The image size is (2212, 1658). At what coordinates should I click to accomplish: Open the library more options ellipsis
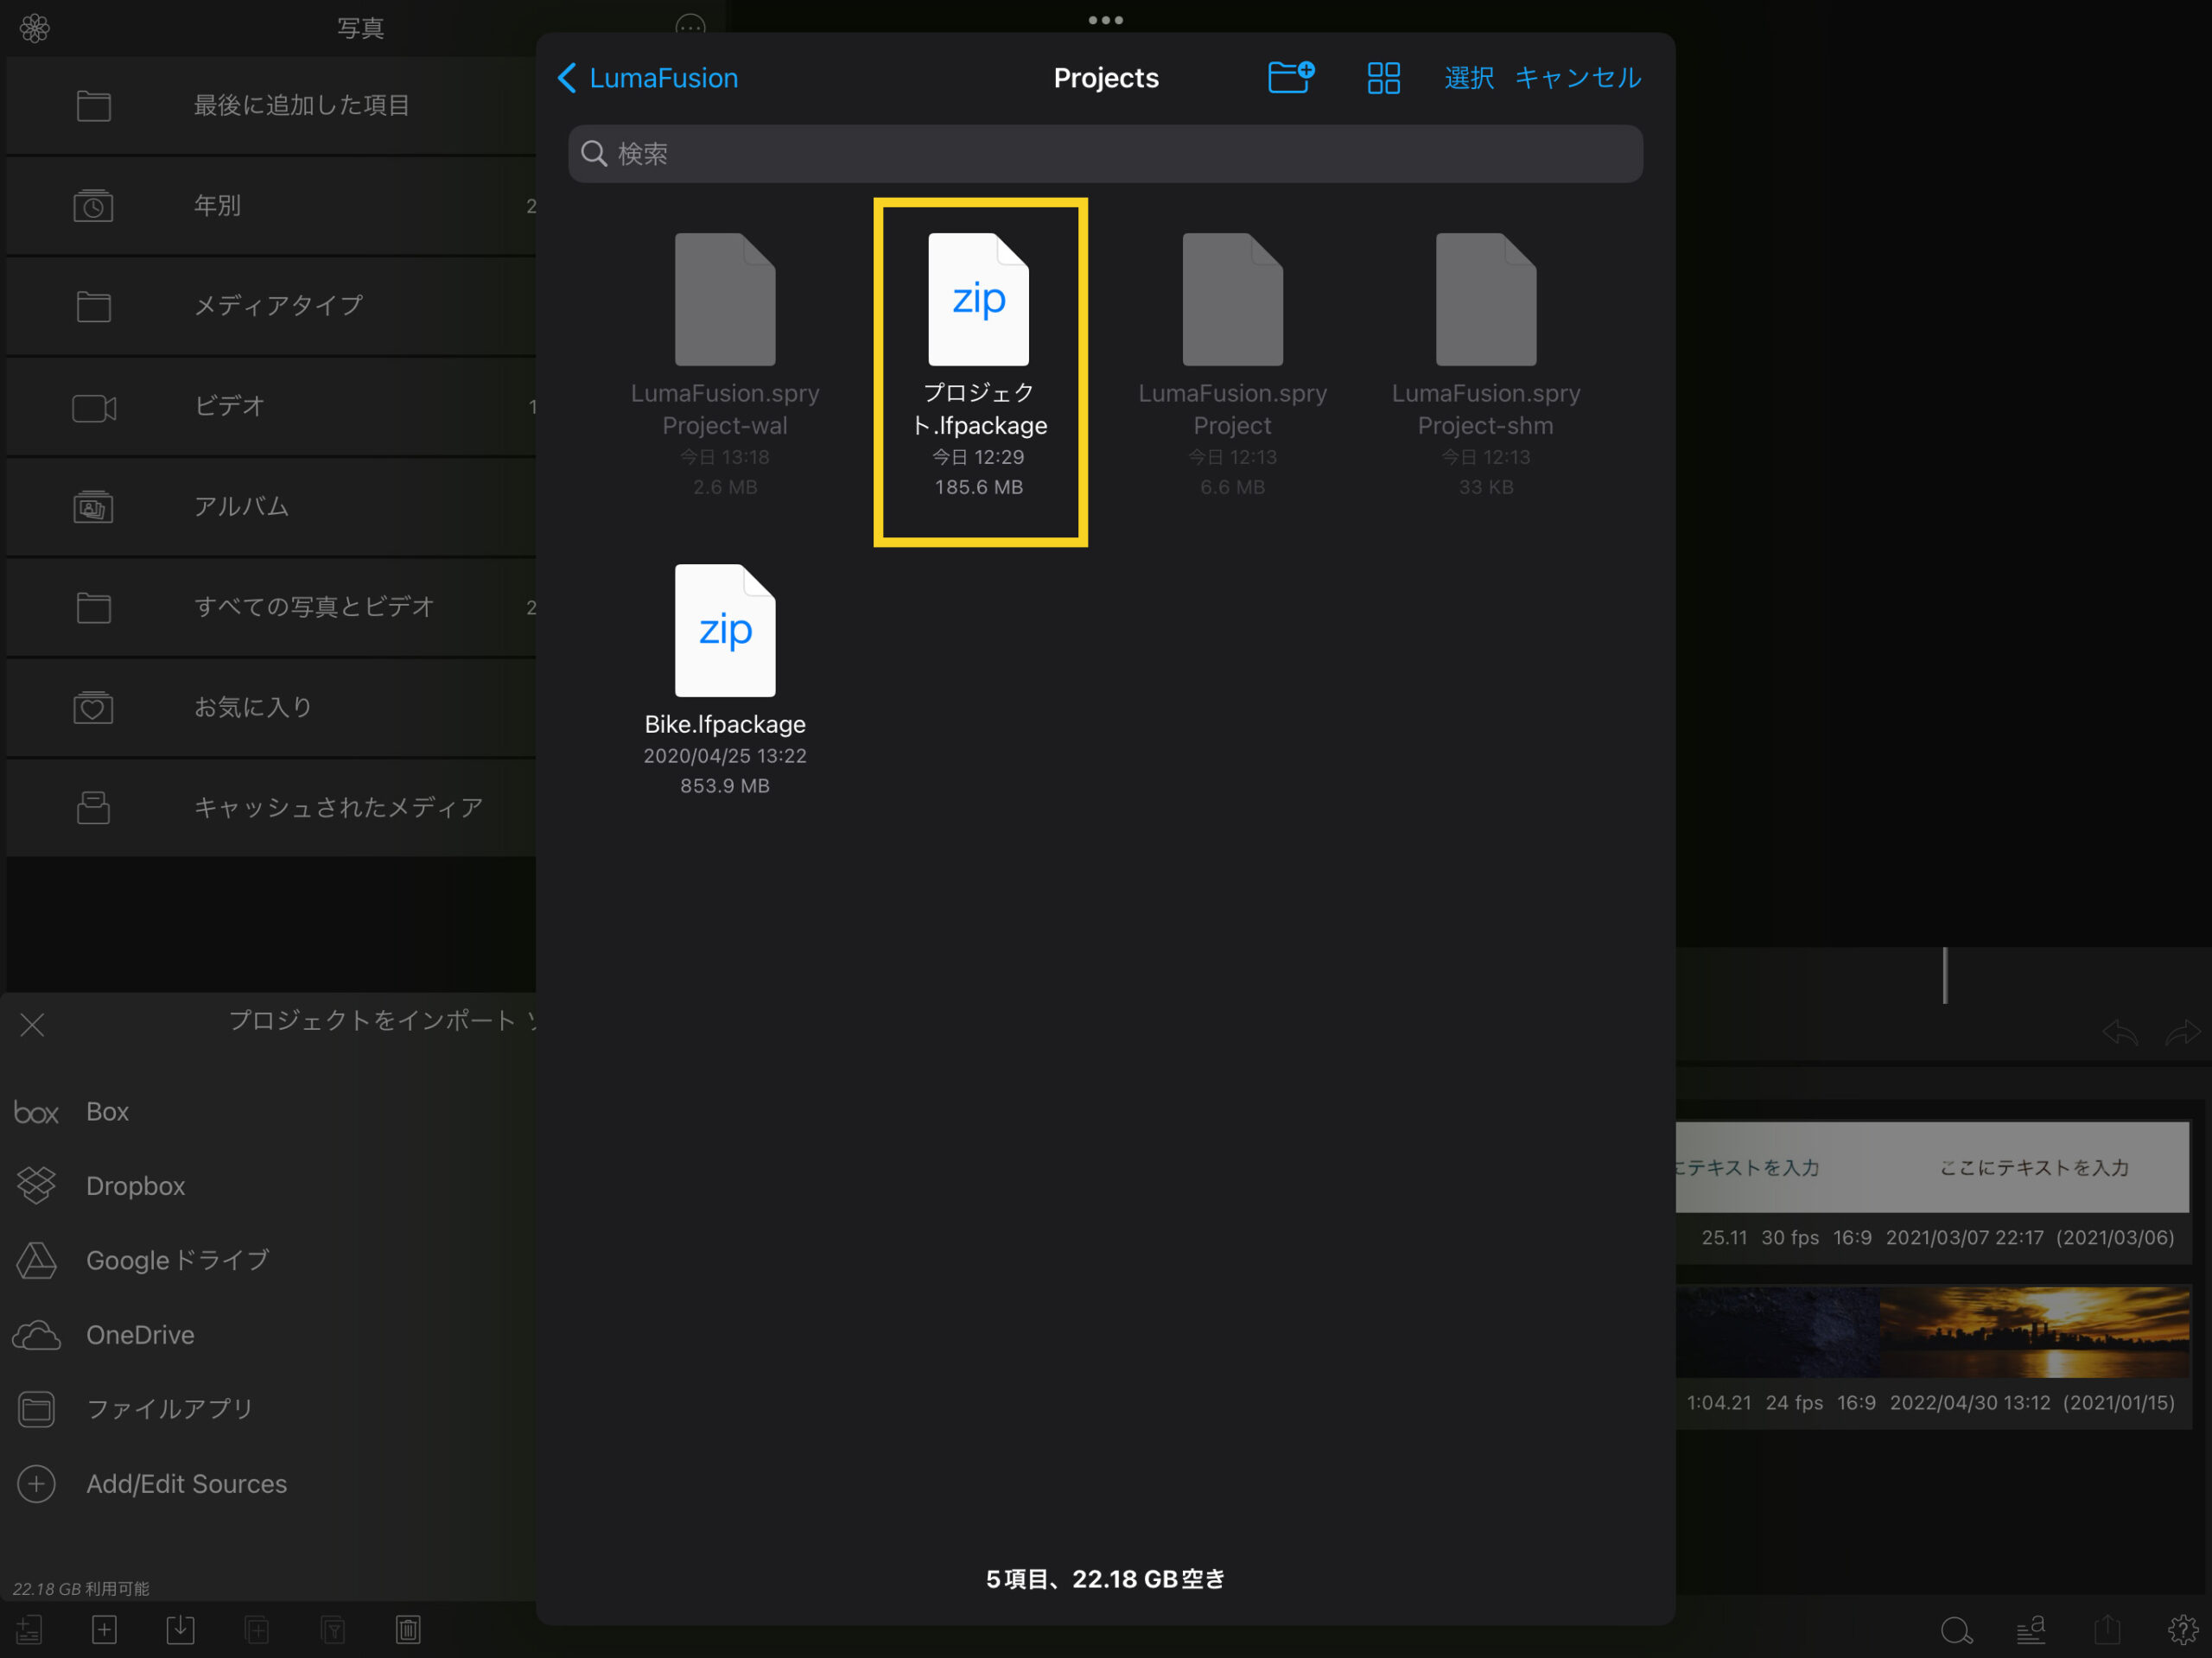click(690, 27)
